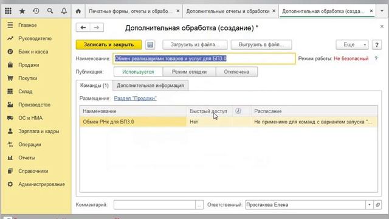Navigate forward with right arrow
Screen dimensions: 389x219
click(97, 27)
